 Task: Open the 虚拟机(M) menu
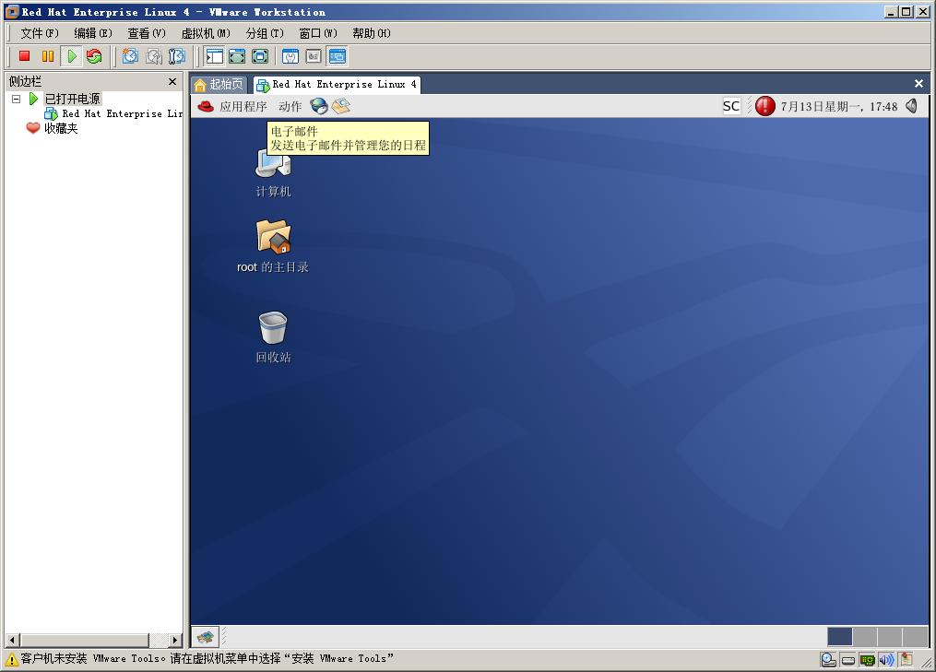pos(205,33)
